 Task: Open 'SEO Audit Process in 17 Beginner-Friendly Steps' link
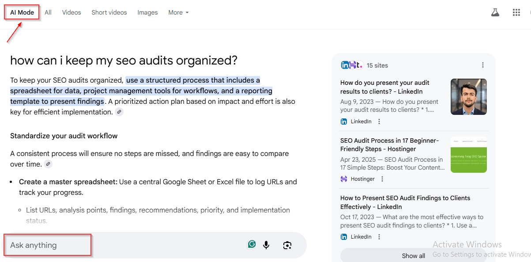tap(389, 145)
